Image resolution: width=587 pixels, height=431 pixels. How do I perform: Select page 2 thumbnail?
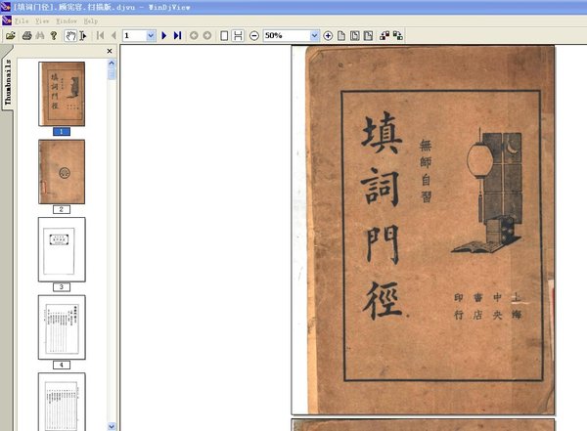62,172
